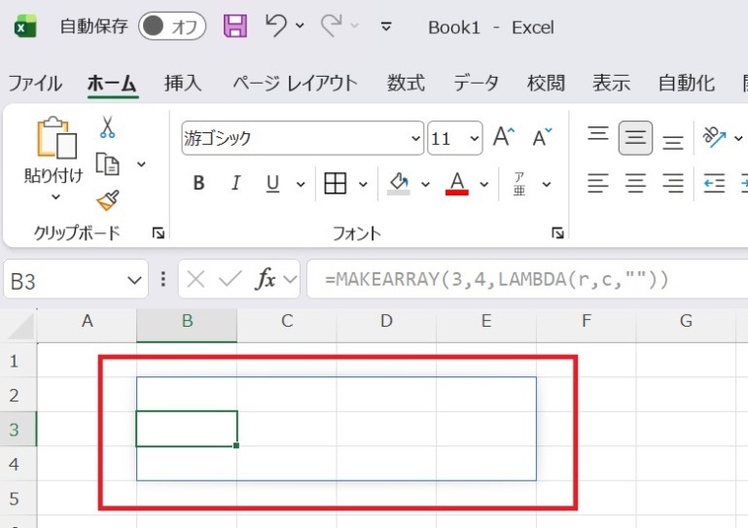Open the ファイル menu
This screenshot has width=748, height=528.
[35, 83]
